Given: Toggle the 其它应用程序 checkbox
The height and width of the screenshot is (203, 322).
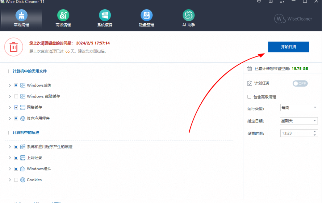Looking at the screenshot, I should click(x=16, y=118).
